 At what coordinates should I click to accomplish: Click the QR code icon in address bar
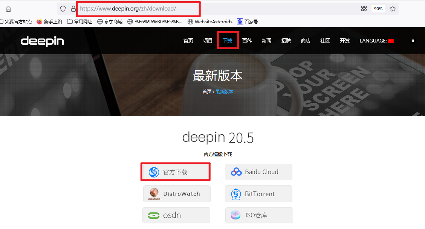click(x=364, y=9)
